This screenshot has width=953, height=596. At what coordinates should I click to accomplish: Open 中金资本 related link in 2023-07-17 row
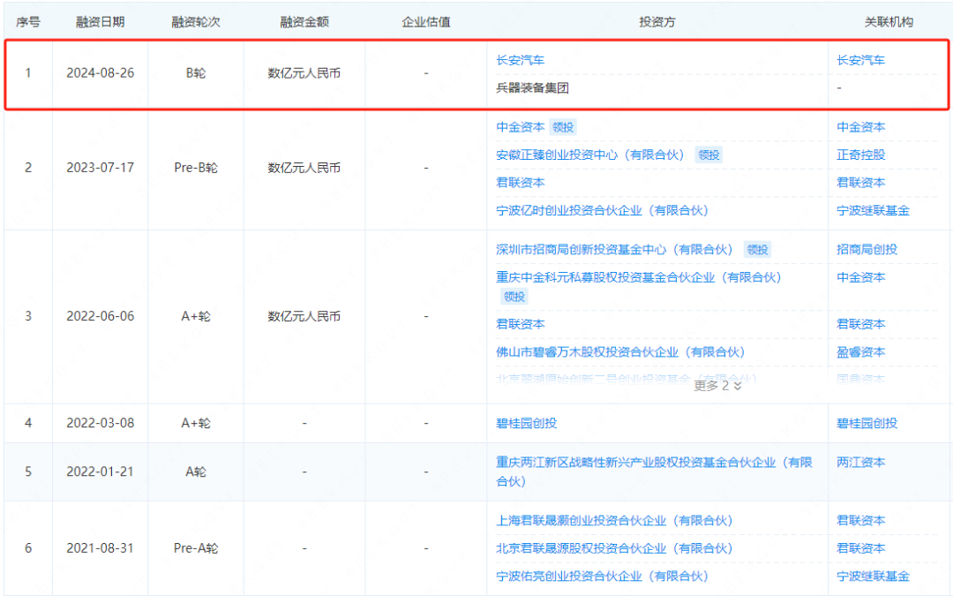(x=860, y=127)
